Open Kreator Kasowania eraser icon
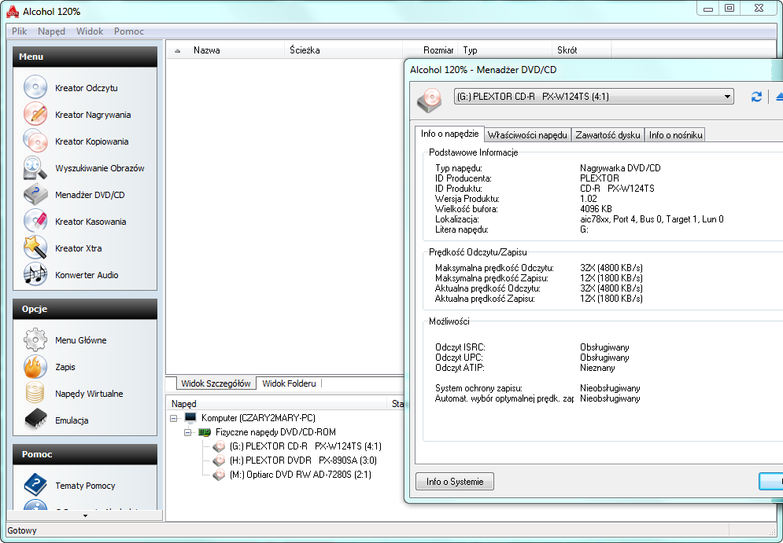The width and height of the screenshot is (783, 543). pyautogui.click(x=35, y=222)
